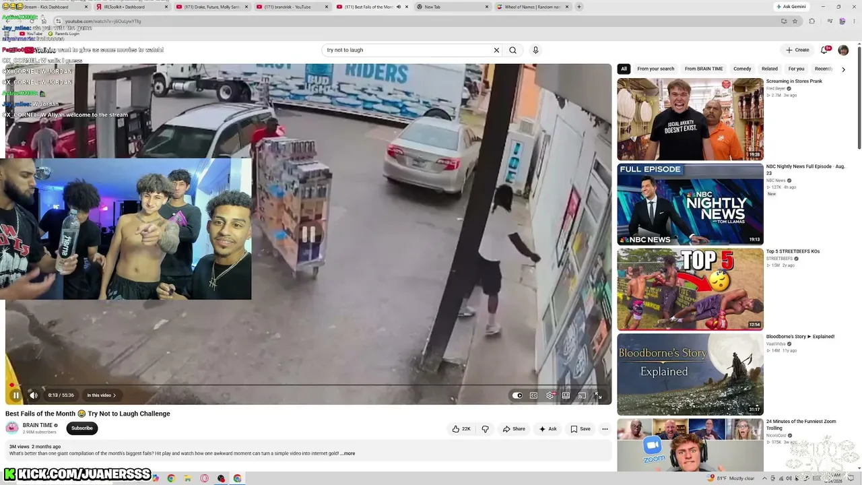
Task: Switch to theater mode view
Action: point(566,395)
